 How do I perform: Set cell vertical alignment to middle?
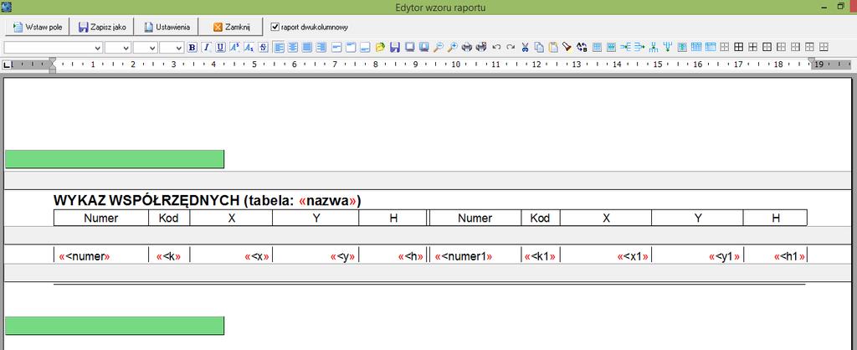coord(336,47)
